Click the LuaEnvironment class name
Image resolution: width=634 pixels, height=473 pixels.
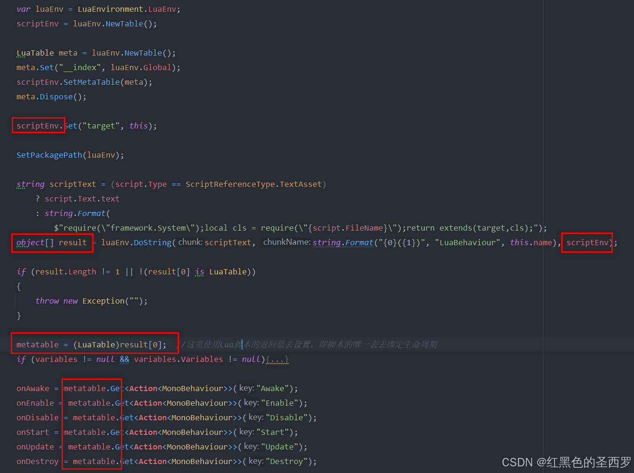pyautogui.click(x=110, y=9)
